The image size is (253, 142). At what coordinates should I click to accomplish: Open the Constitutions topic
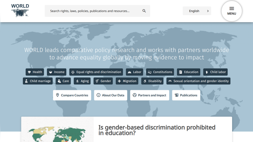(x=160, y=72)
